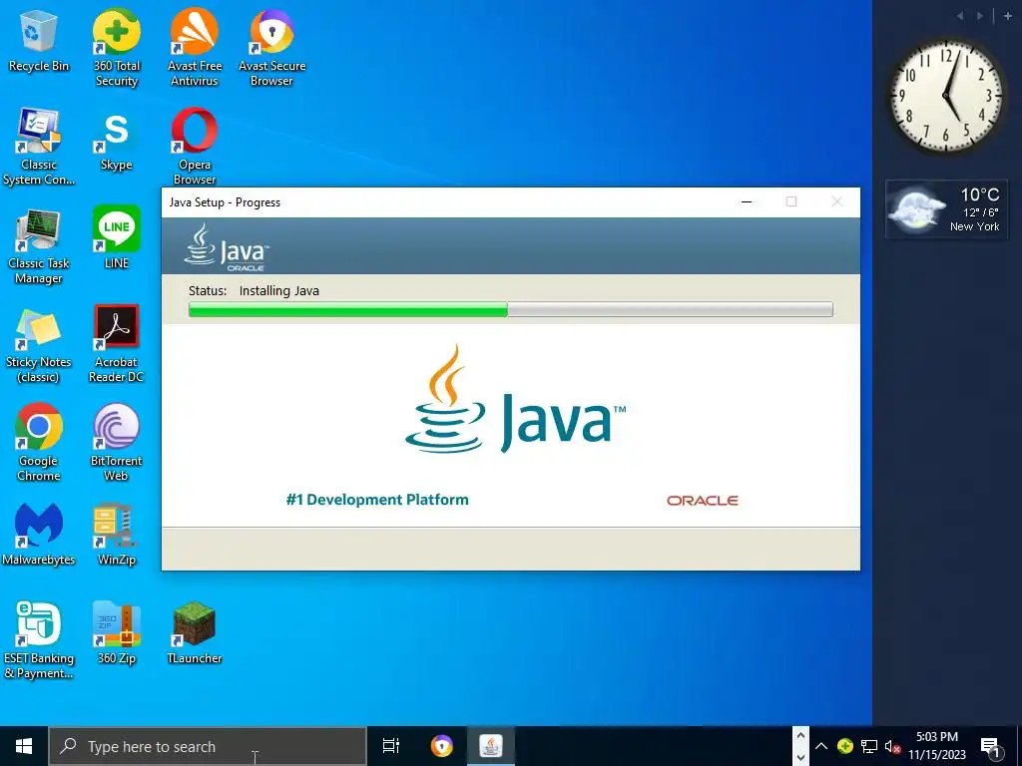The width and height of the screenshot is (1022, 766).
Task: Click the taskbar toolbar down arrow
Action: tap(800, 758)
